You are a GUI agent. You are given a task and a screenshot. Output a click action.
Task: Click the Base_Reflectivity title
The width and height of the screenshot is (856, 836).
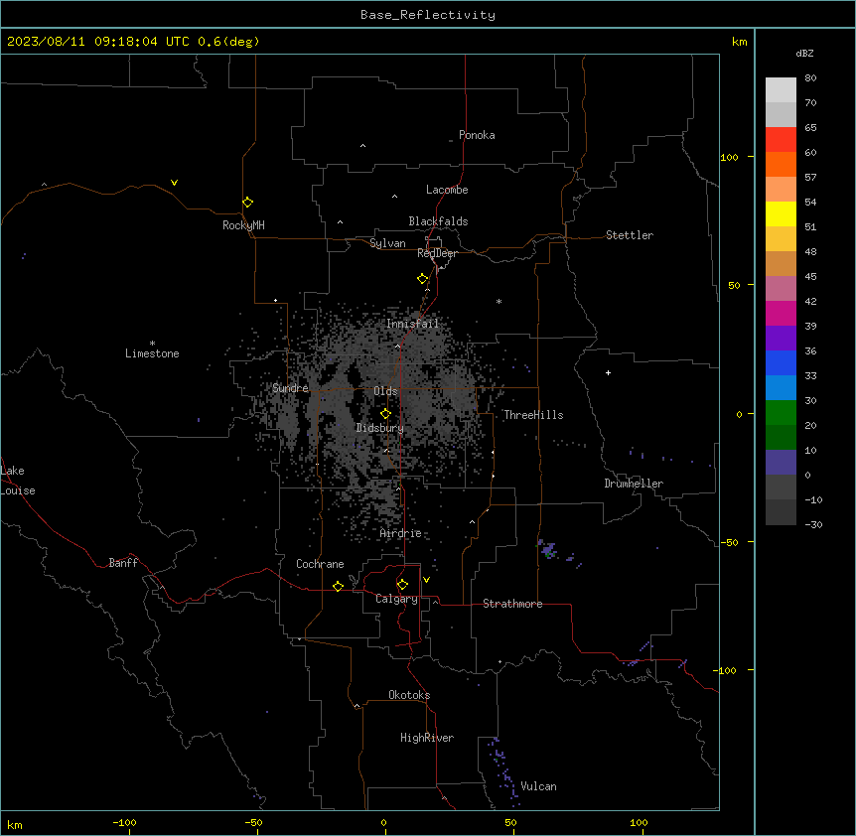click(x=428, y=15)
